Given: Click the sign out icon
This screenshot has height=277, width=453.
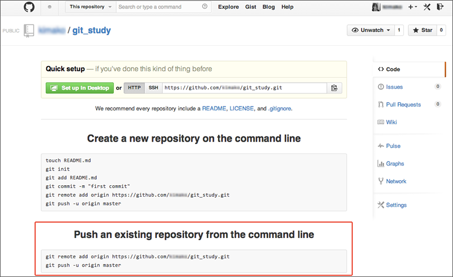Looking at the screenshot, I should pyautogui.click(x=441, y=7).
